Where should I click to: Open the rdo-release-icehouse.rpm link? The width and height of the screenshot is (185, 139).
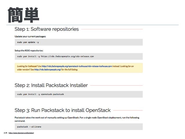(x=77, y=66)
